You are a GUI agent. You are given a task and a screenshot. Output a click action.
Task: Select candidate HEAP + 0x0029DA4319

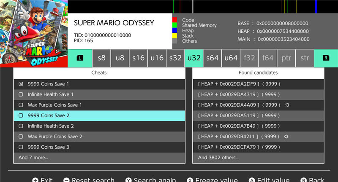point(258,94)
